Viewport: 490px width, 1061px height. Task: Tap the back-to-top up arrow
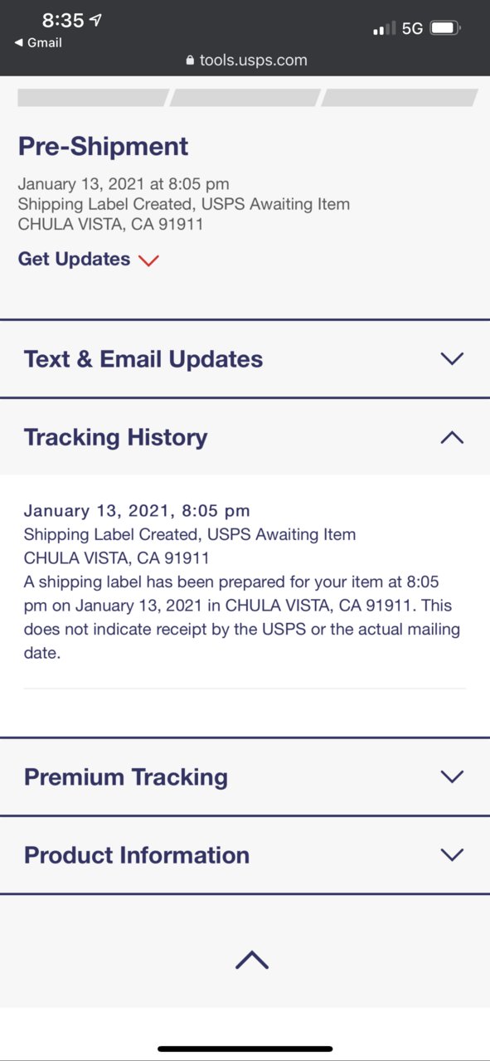pos(252,960)
